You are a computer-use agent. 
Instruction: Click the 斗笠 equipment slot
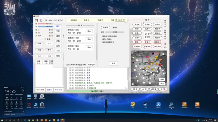pos(39,50)
